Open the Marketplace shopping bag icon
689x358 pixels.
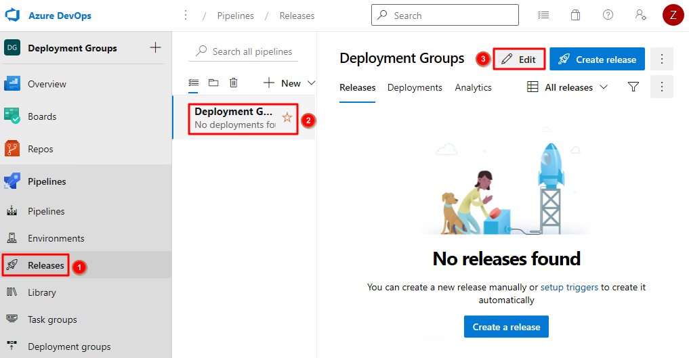576,15
